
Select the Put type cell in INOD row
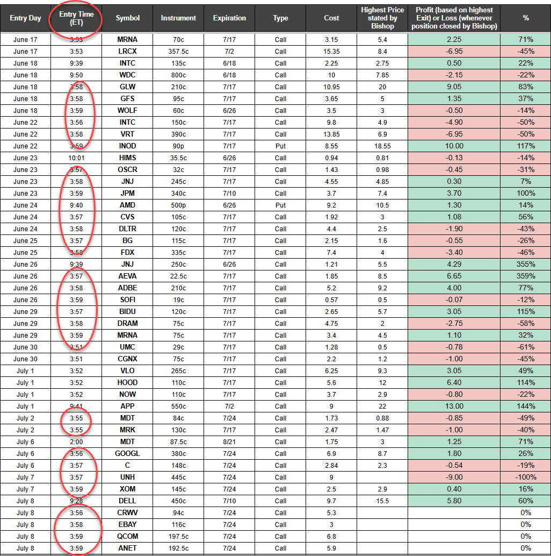pyautogui.click(x=280, y=146)
